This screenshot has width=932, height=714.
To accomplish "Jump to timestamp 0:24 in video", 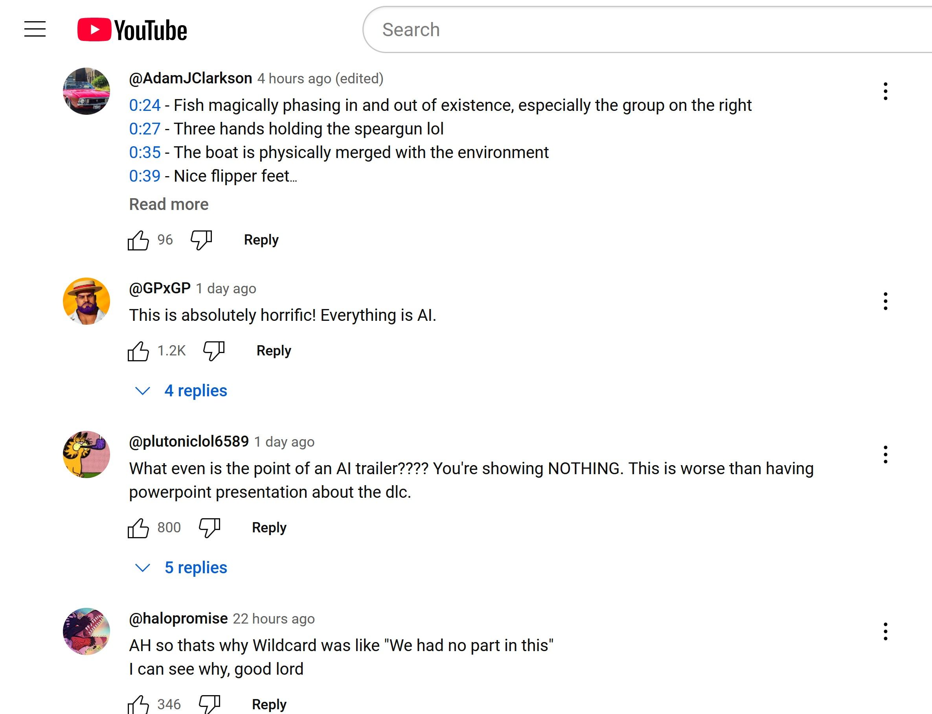I will pos(145,105).
